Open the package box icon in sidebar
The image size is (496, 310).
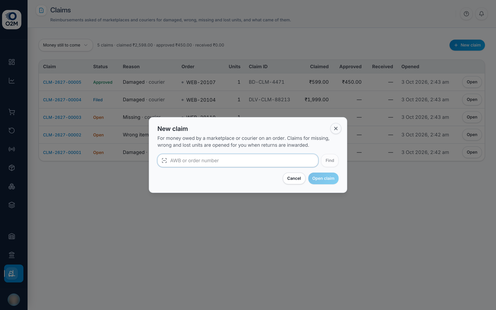12,168
